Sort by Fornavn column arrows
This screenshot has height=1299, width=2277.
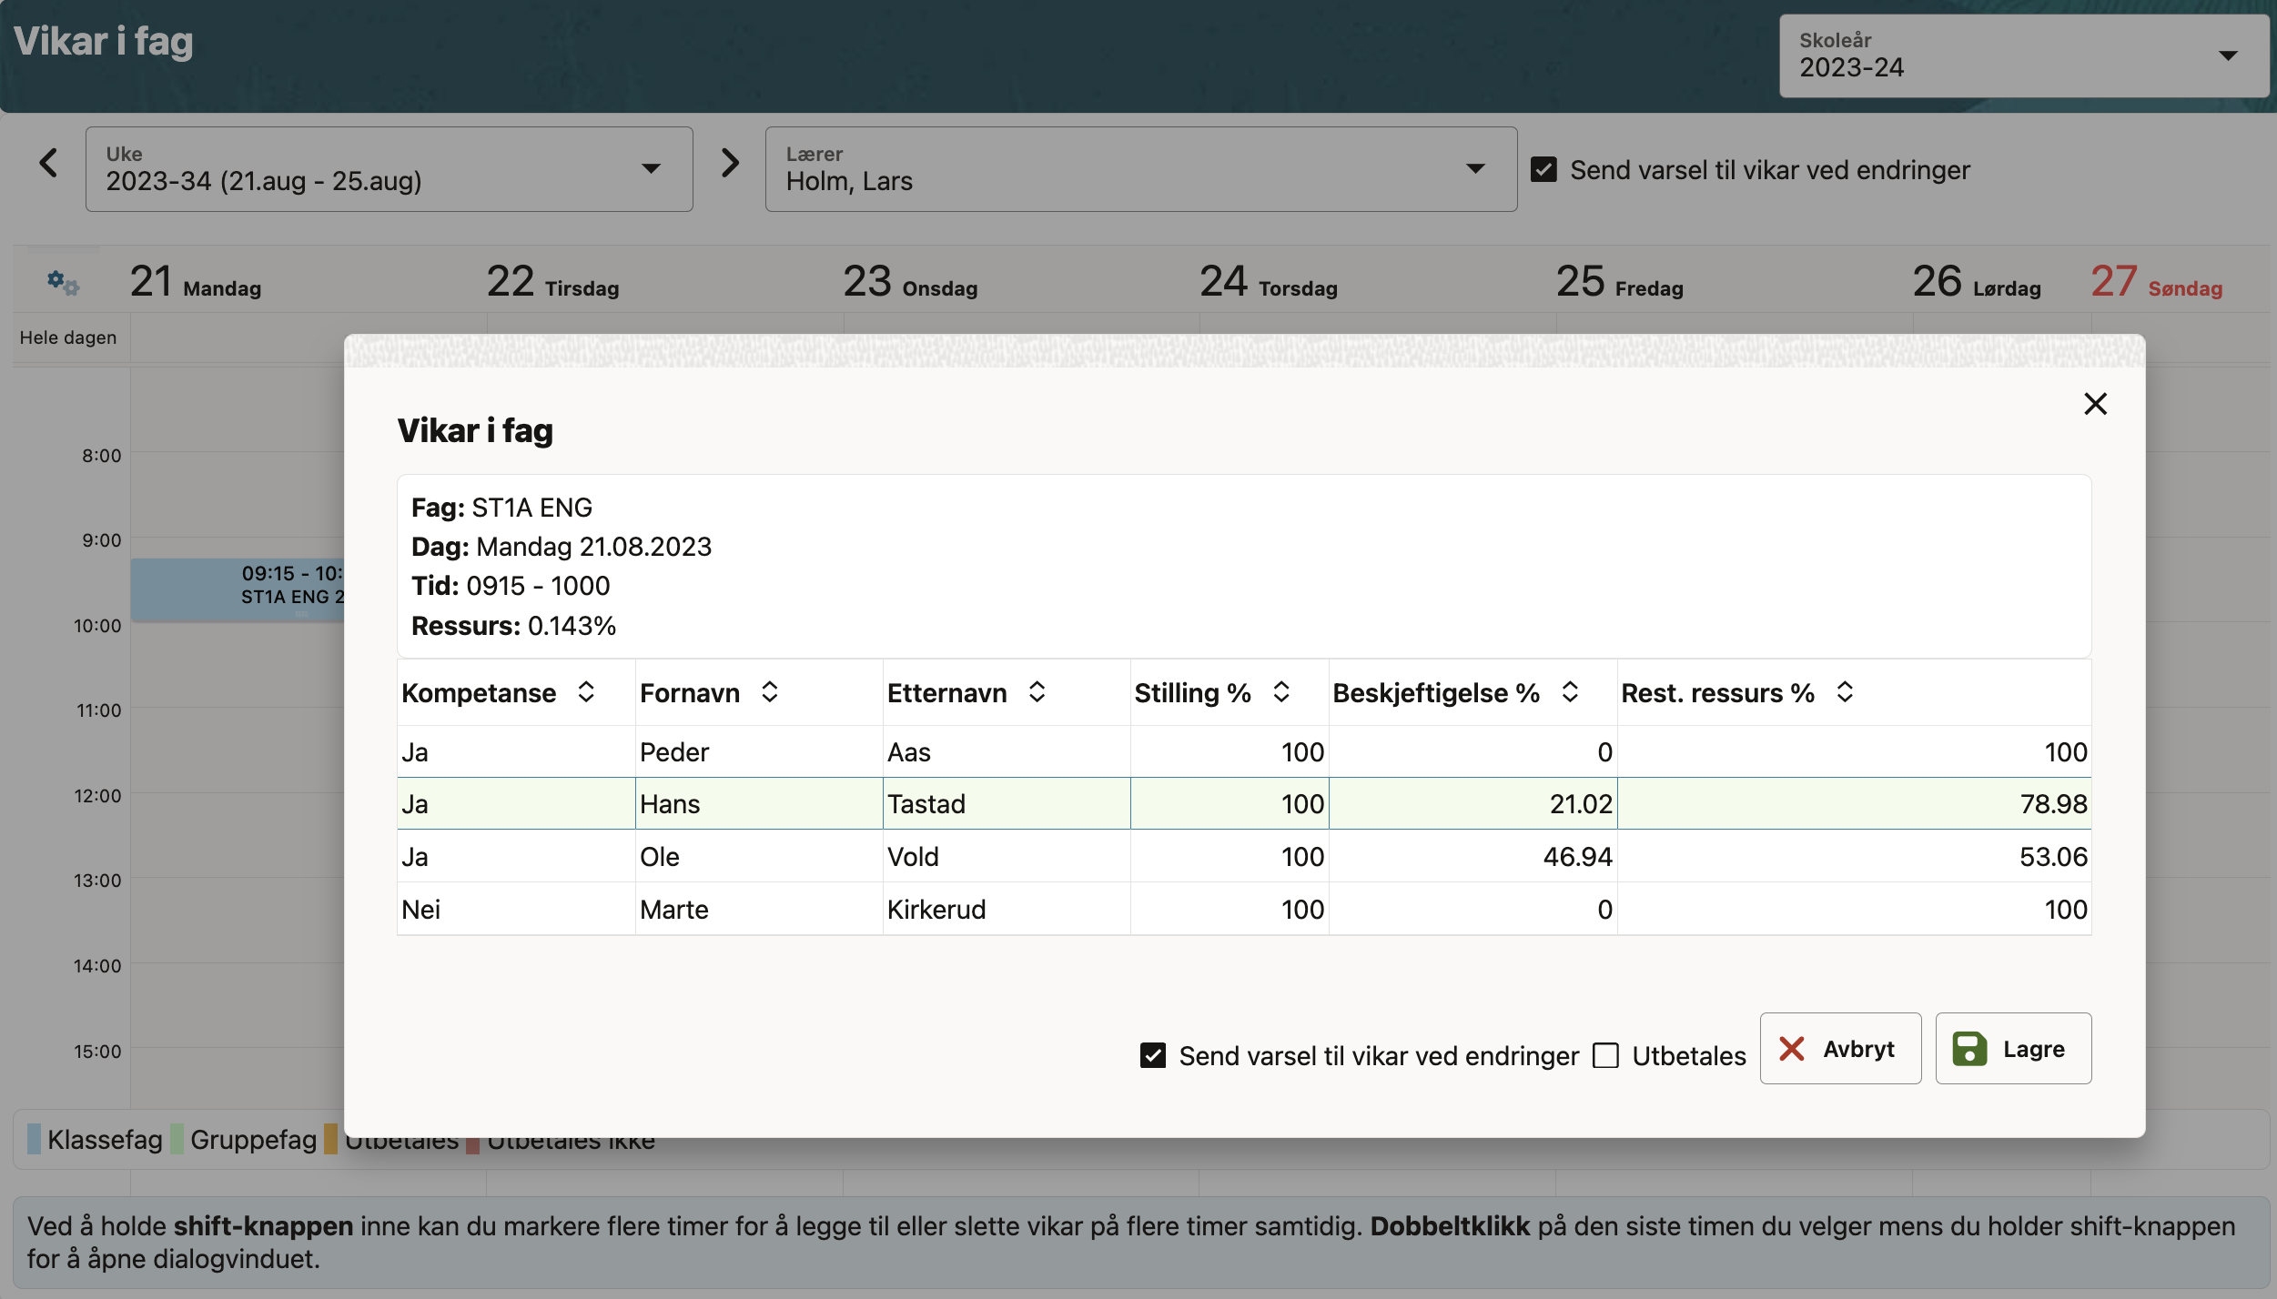770,692
